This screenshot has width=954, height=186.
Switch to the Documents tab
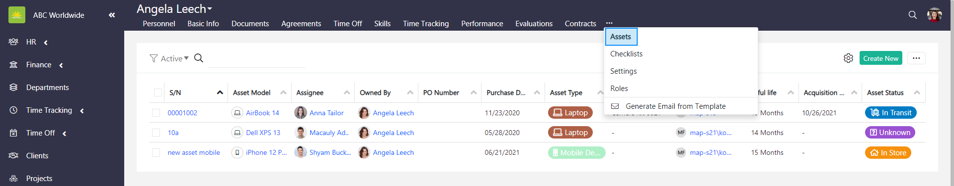tap(250, 24)
